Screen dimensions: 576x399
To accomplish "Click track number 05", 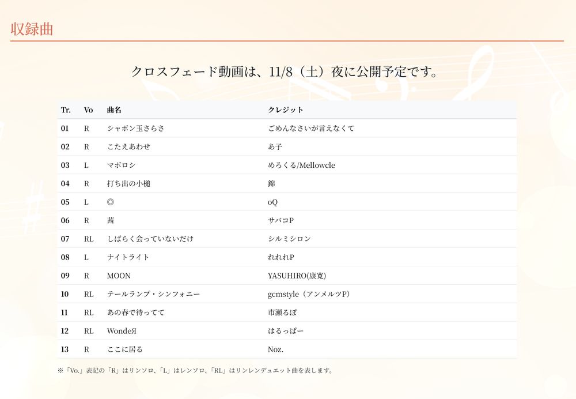I will click(65, 202).
